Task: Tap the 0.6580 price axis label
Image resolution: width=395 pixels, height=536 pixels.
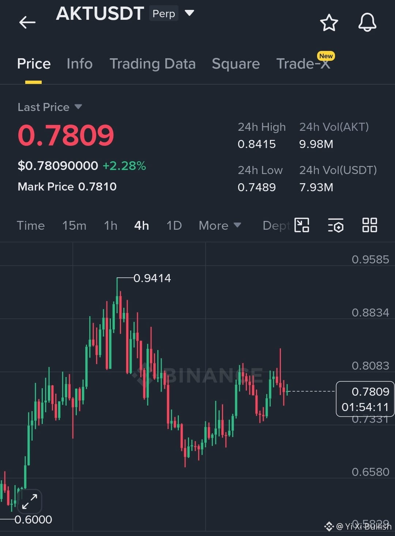Action: pos(370,472)
